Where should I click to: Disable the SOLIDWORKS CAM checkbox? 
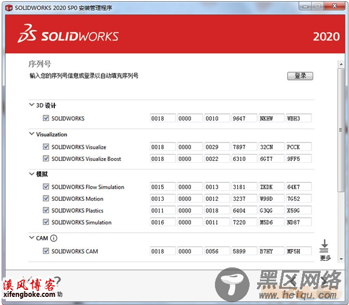pos(46,251)
